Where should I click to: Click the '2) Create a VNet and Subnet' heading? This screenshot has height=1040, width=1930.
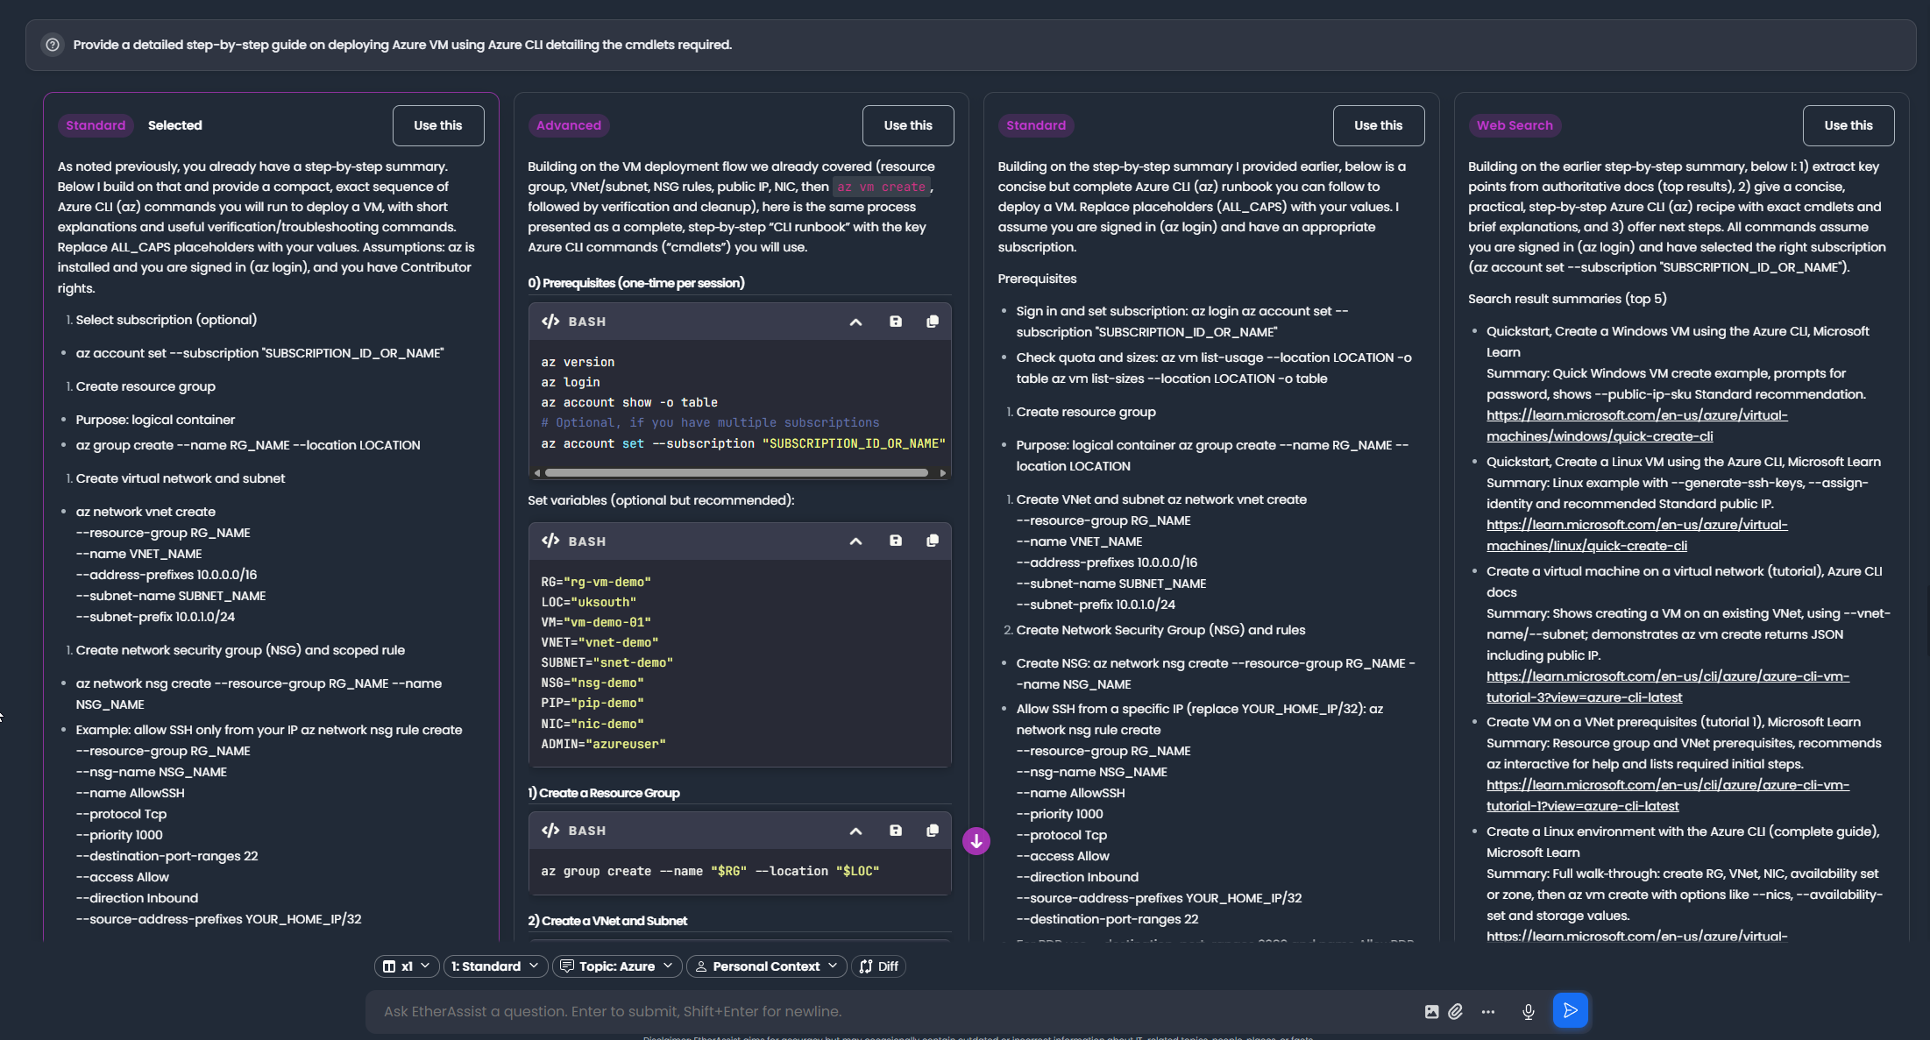click(607, 921)
